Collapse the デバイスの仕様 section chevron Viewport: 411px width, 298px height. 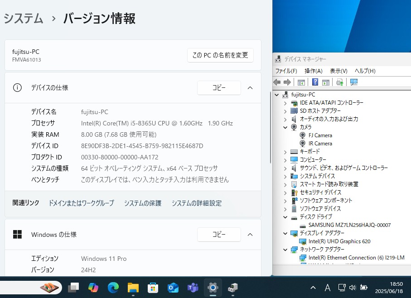(x=250, y=88)
